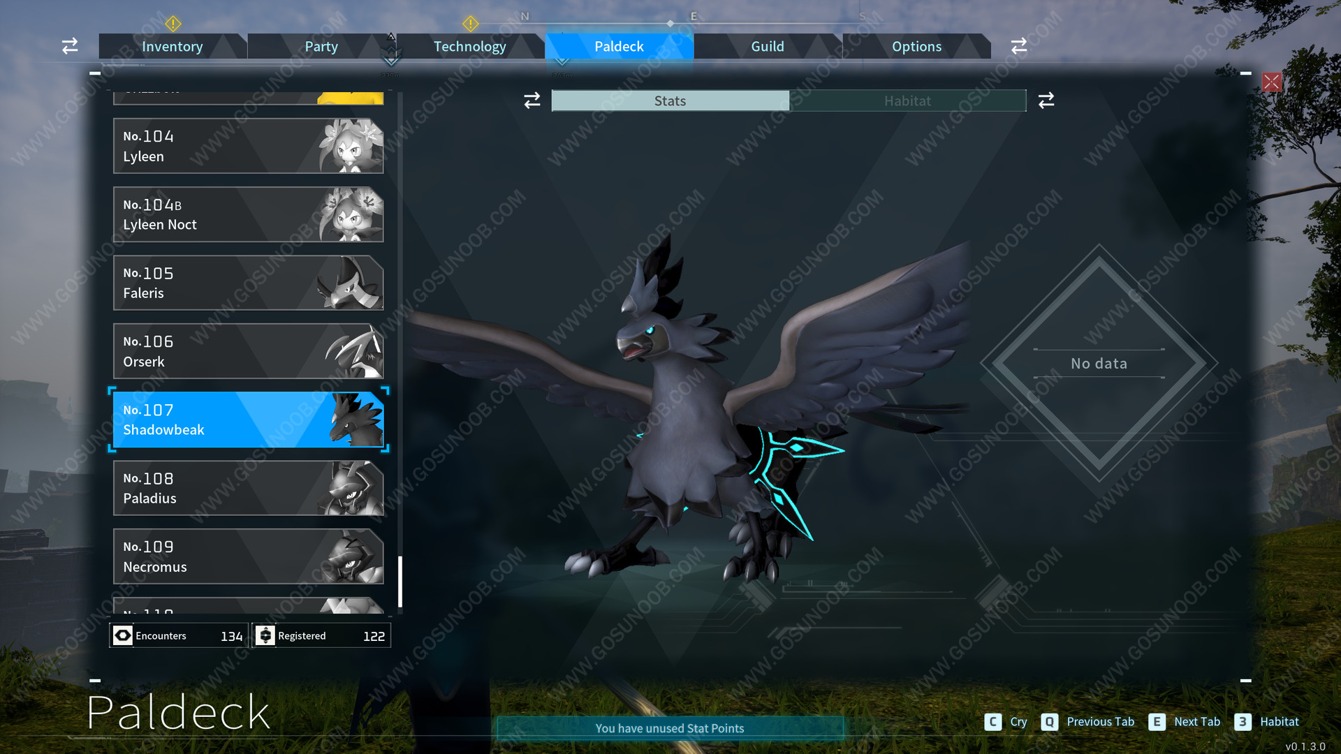Switch to the Technology tab

coord(470,46)
